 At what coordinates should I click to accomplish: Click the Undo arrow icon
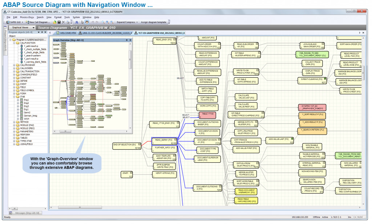point(93,22)
